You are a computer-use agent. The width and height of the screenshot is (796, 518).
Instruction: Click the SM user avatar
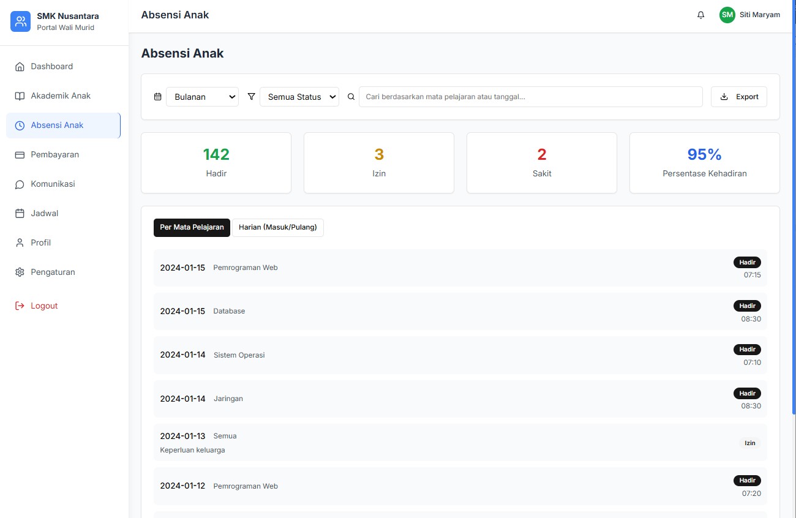pos(727,15)
